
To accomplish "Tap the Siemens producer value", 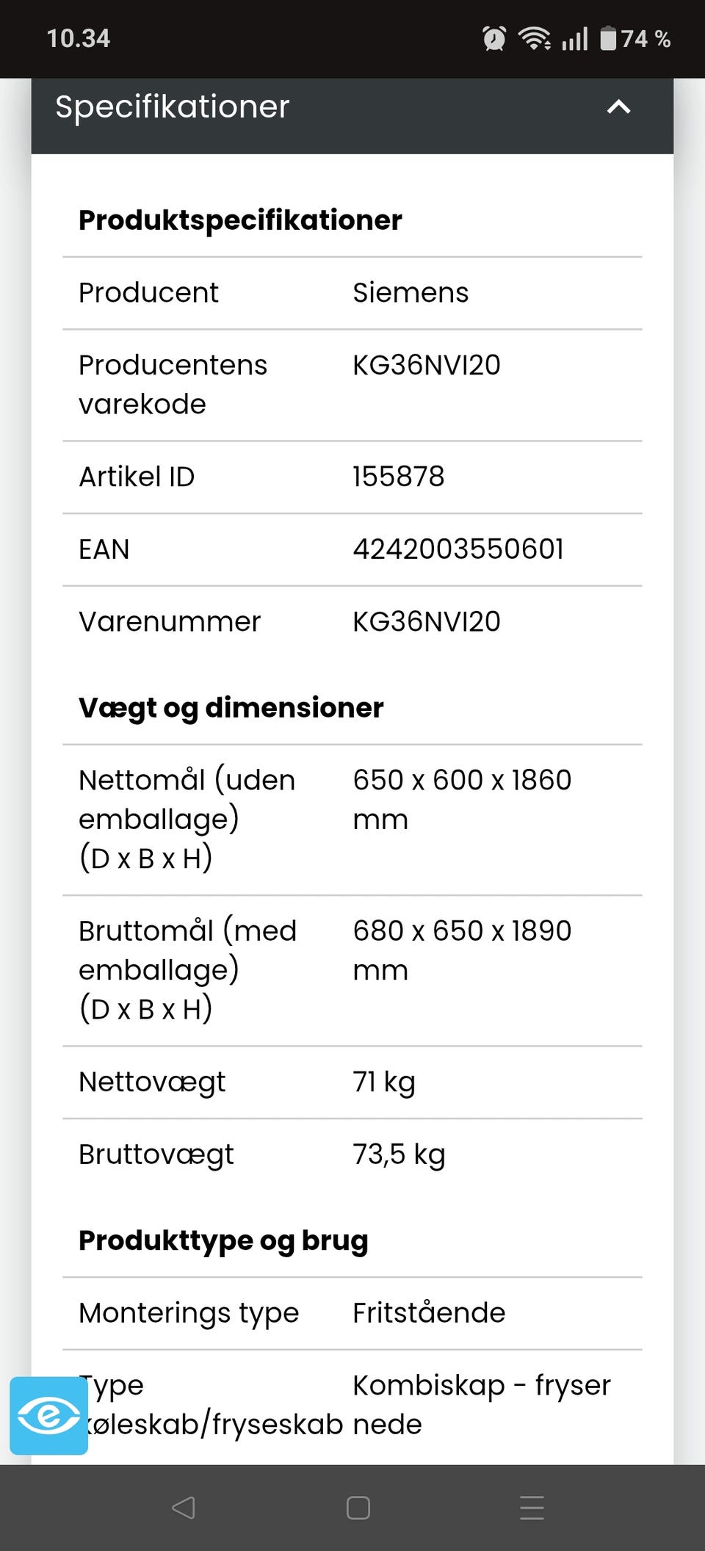I will tap(411, 293).
